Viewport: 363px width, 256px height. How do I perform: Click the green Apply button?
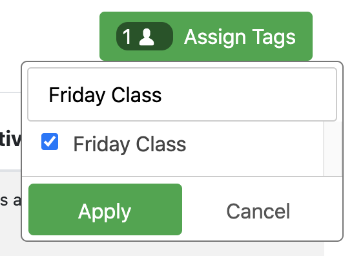[105, 209]
